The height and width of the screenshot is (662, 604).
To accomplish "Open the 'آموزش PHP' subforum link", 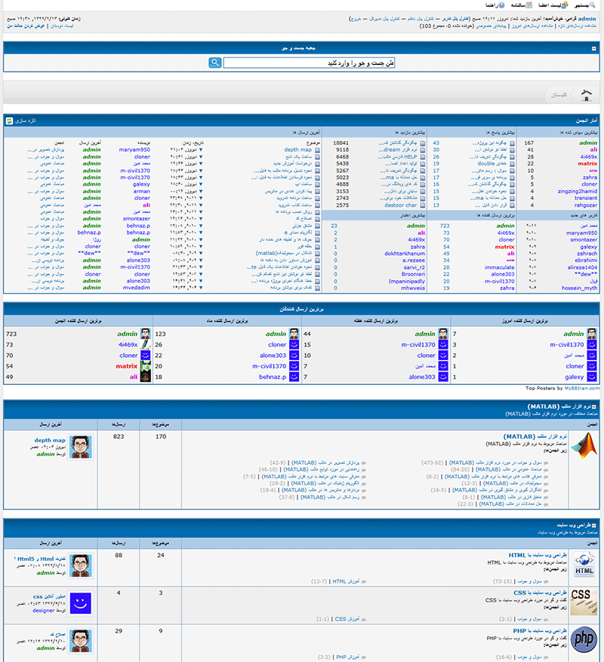I will pyautogui.click(x=347, y=657).
